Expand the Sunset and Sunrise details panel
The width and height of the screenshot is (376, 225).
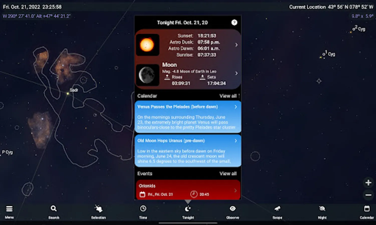coord(236,45)
